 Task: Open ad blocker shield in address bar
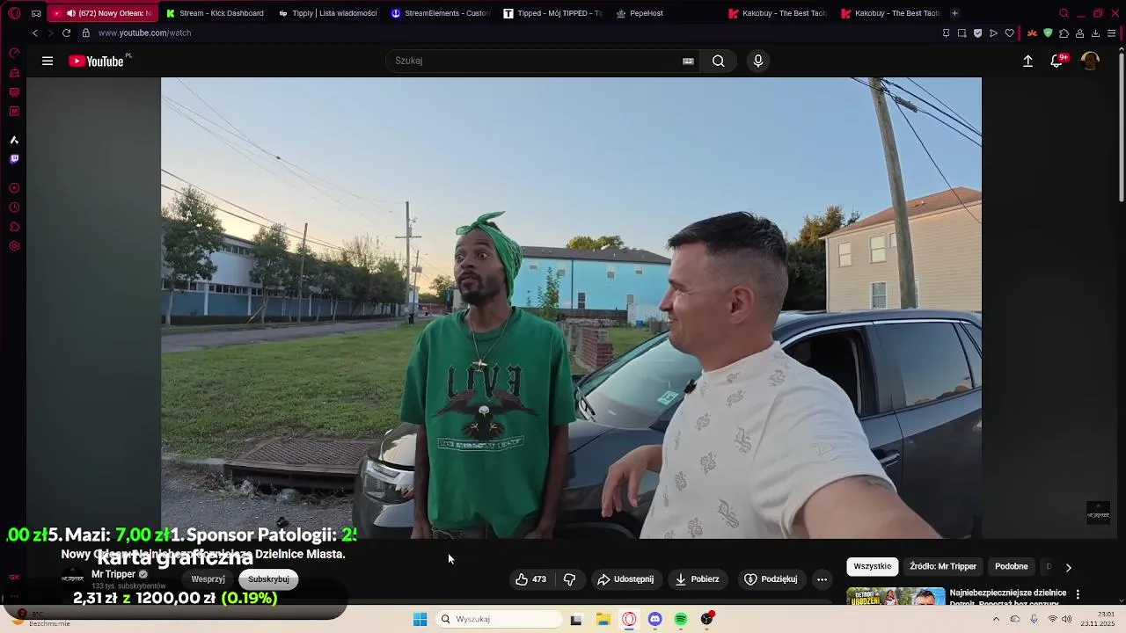977,33
